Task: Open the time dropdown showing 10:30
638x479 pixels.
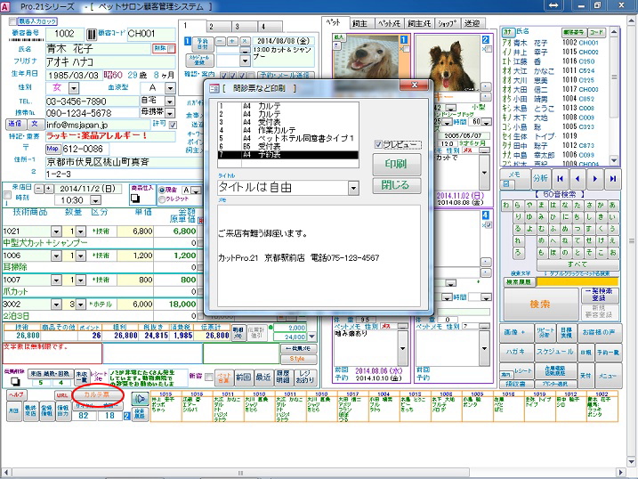Action: pos(95,200)
